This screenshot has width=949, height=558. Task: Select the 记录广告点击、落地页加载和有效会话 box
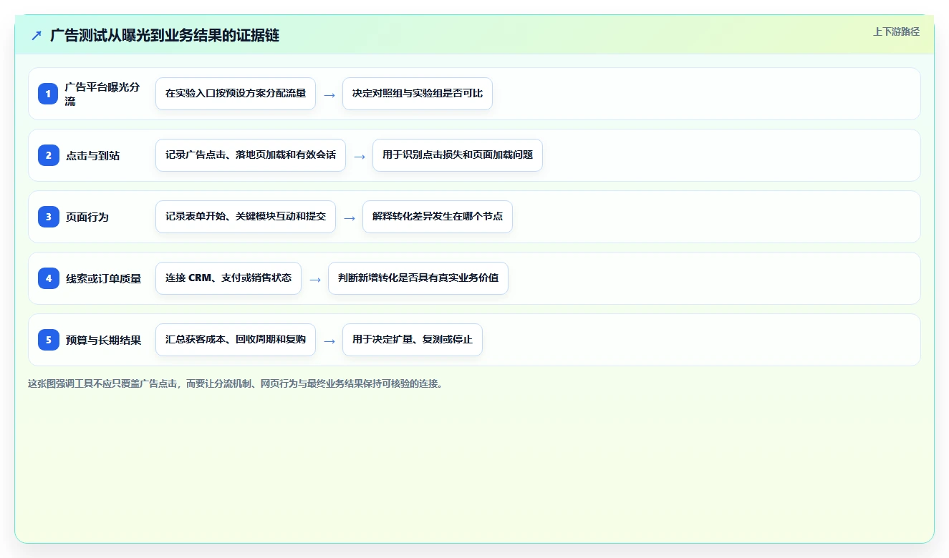click(251, 155)
